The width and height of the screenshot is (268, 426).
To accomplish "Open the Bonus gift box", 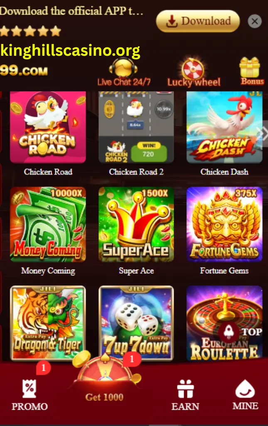I will 250,67.
